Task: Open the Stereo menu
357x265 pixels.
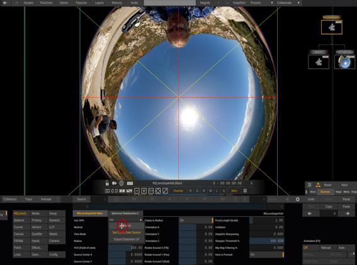Action: pyautogui.click(x=64, y=3)
